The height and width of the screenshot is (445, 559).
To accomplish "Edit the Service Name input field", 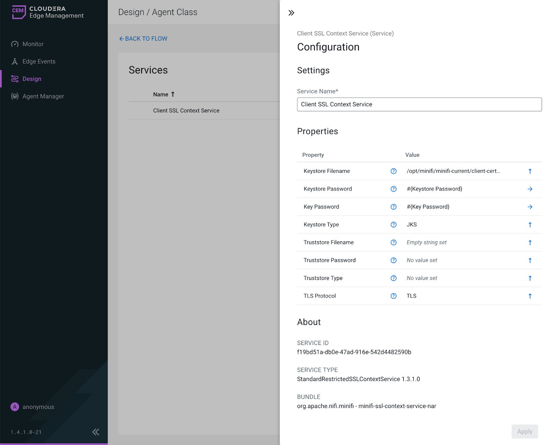I will (419, 104).
